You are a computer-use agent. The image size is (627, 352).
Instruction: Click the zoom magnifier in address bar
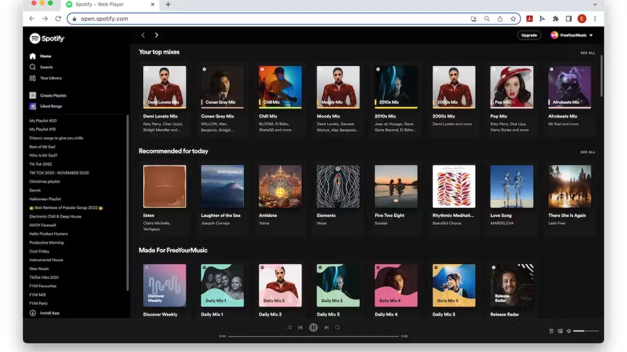(487, 19)
